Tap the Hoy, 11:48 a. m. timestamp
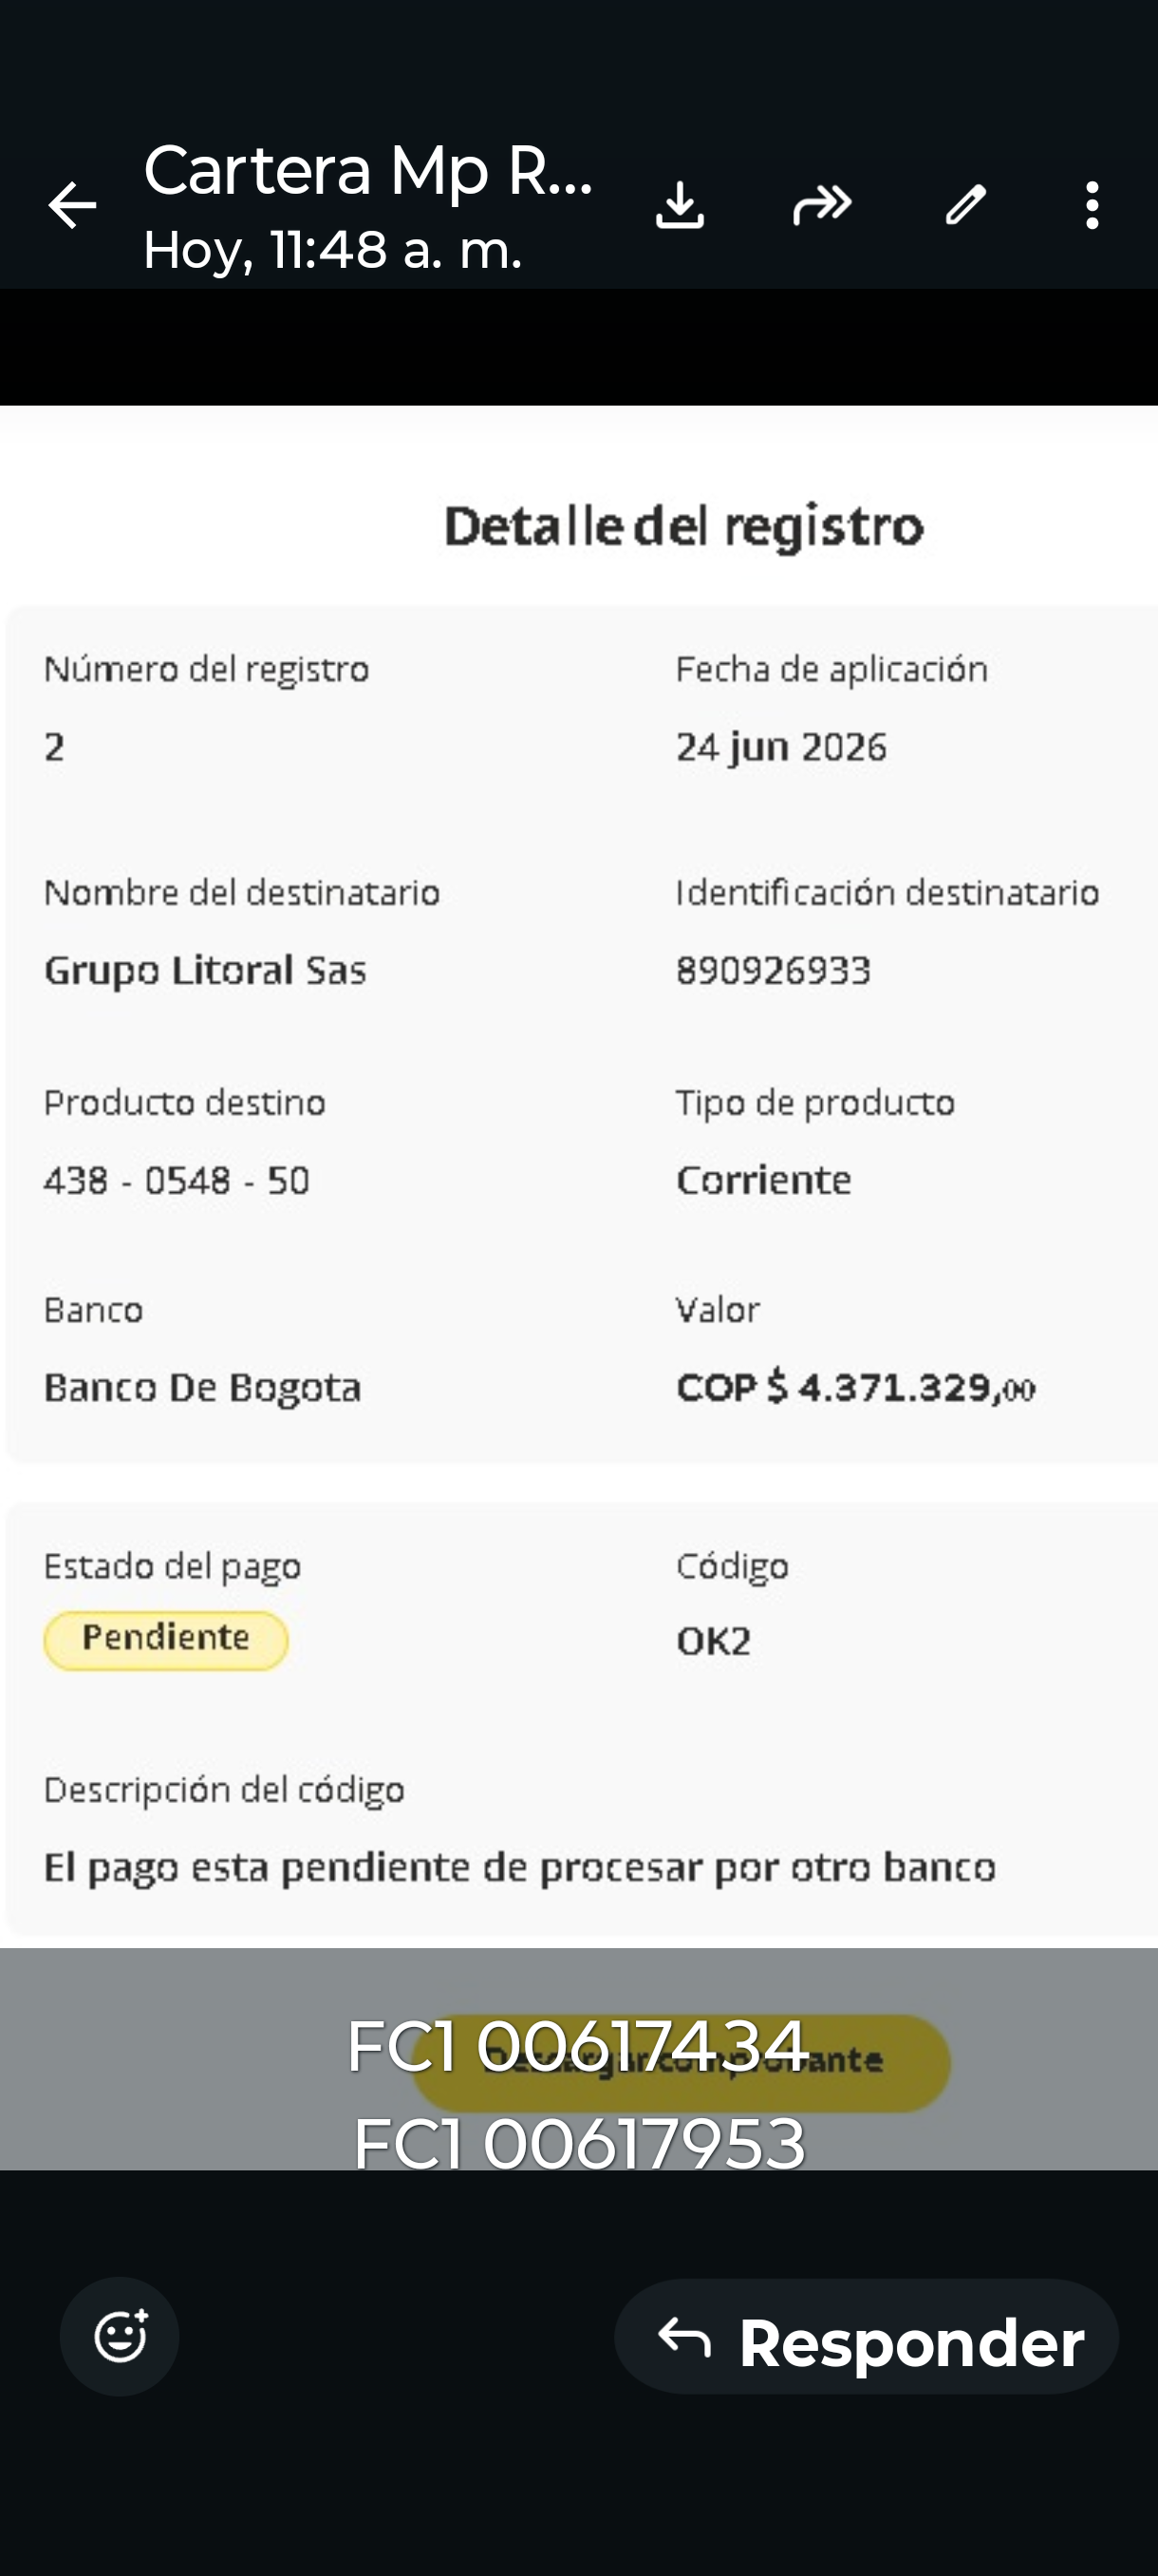 pyautogui.click(x=333, y=250)
